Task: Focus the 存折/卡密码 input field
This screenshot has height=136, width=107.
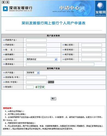Action: [x=36, y=82]
